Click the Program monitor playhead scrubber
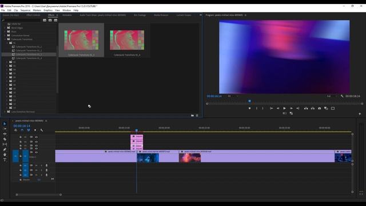This screenshot has width=366, height=206. pyautogui.click(x=249, y=101)
